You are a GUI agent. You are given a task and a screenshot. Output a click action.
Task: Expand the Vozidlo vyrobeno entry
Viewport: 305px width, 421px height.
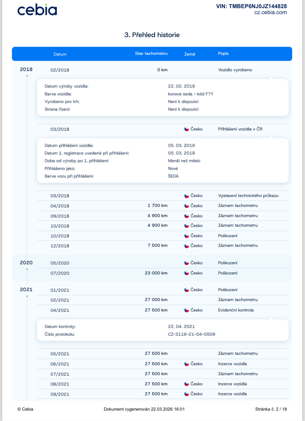click(x=235, y=70)
